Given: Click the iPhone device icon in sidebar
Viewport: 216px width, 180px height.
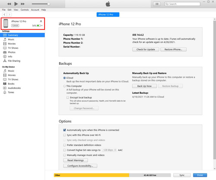Looking at the screenshot, I should click(6, 23).
